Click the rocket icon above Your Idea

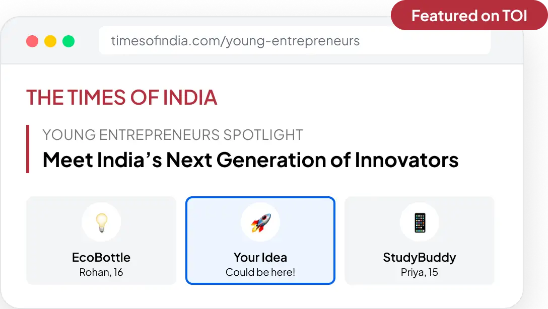260,222
